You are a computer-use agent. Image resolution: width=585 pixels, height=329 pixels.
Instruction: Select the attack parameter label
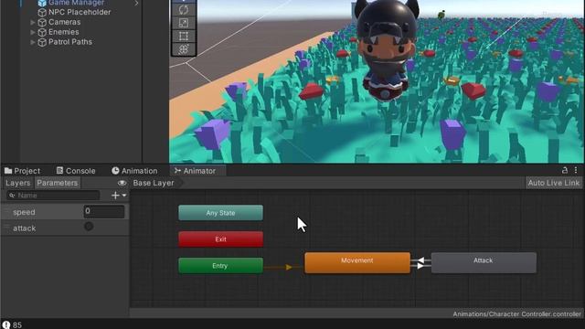pos(25,228)
